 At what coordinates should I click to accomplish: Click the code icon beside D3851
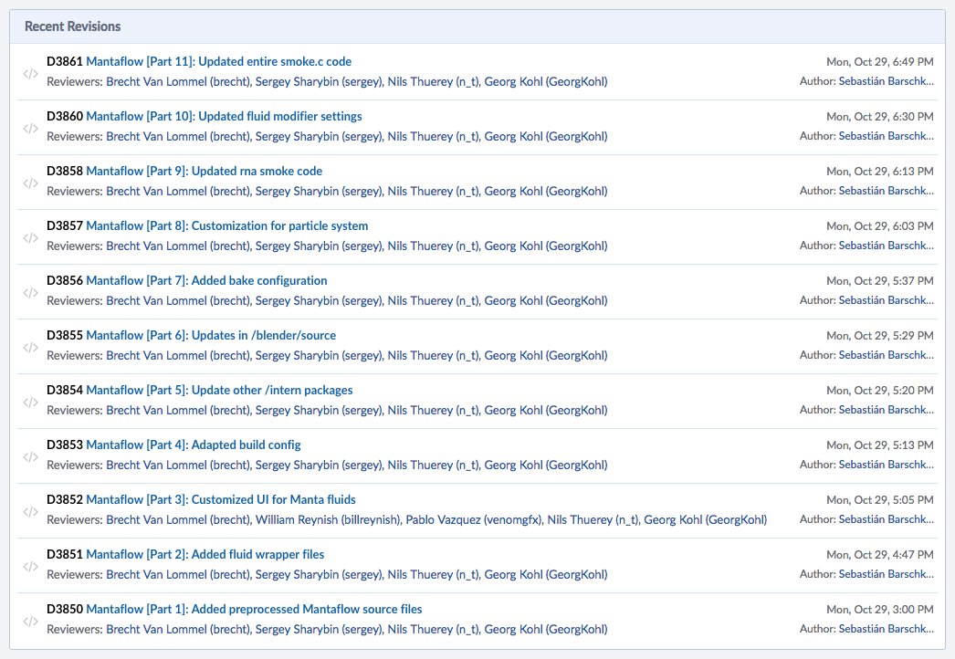pyautogui.click(x=30, y=567)
